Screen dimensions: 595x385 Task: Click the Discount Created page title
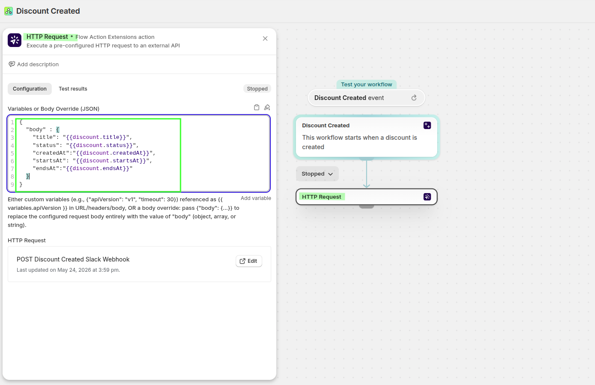48,11
